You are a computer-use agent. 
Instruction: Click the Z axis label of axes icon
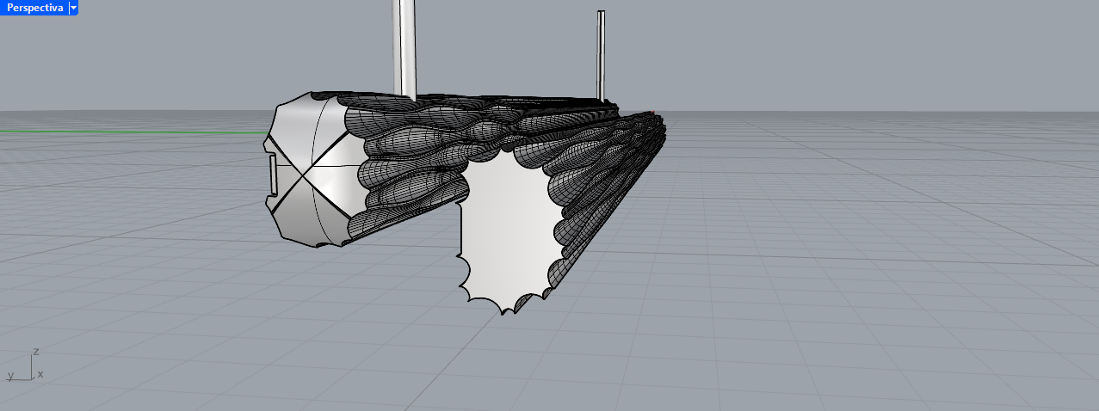coord(35,352)
